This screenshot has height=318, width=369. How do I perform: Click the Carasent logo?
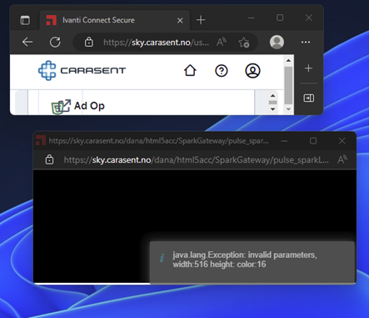click(x=82, y=70)
